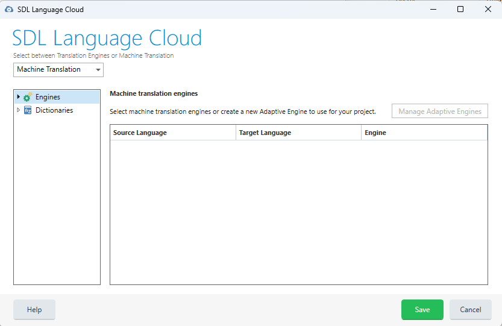Expand the Dictionaries tree node arrow
This screenshot has height=326, width=502.
tap(18, 110)
